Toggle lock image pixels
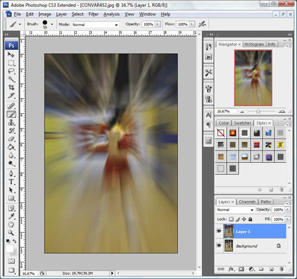Screen dimensions: 297x279 238,219
